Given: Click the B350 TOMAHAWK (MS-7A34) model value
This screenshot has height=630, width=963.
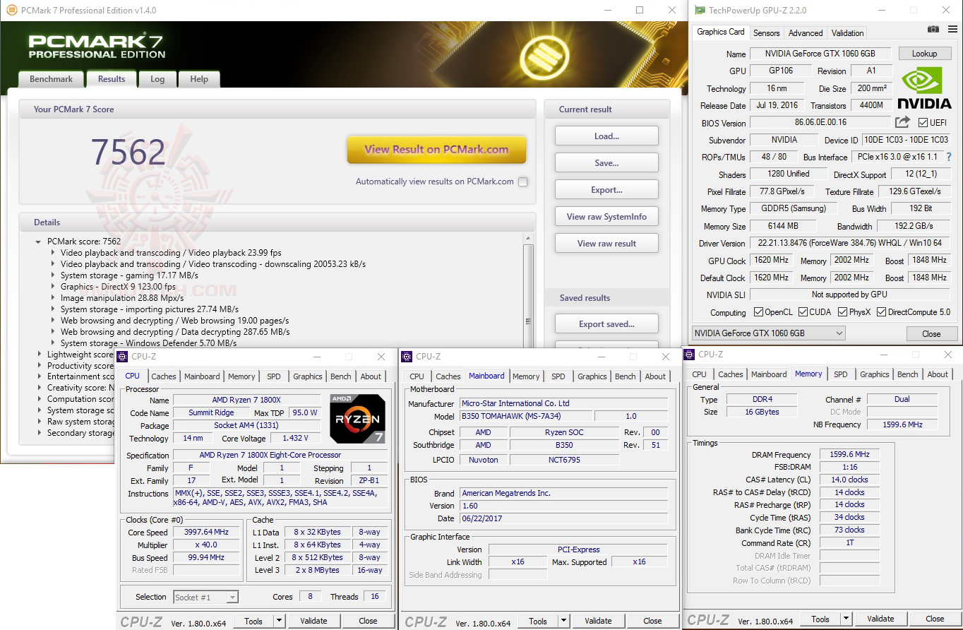Looking at the screenshot, I should tap(526, 416).
